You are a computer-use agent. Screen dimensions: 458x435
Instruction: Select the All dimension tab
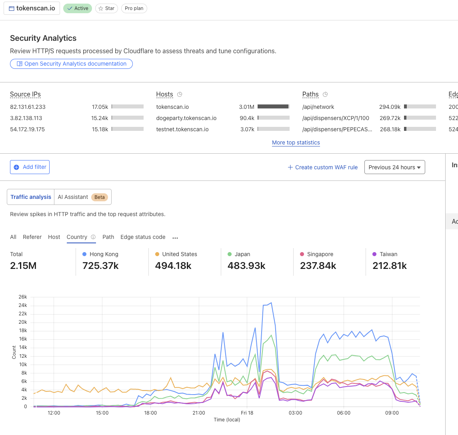pyautogui.click(x=13, y=237)
